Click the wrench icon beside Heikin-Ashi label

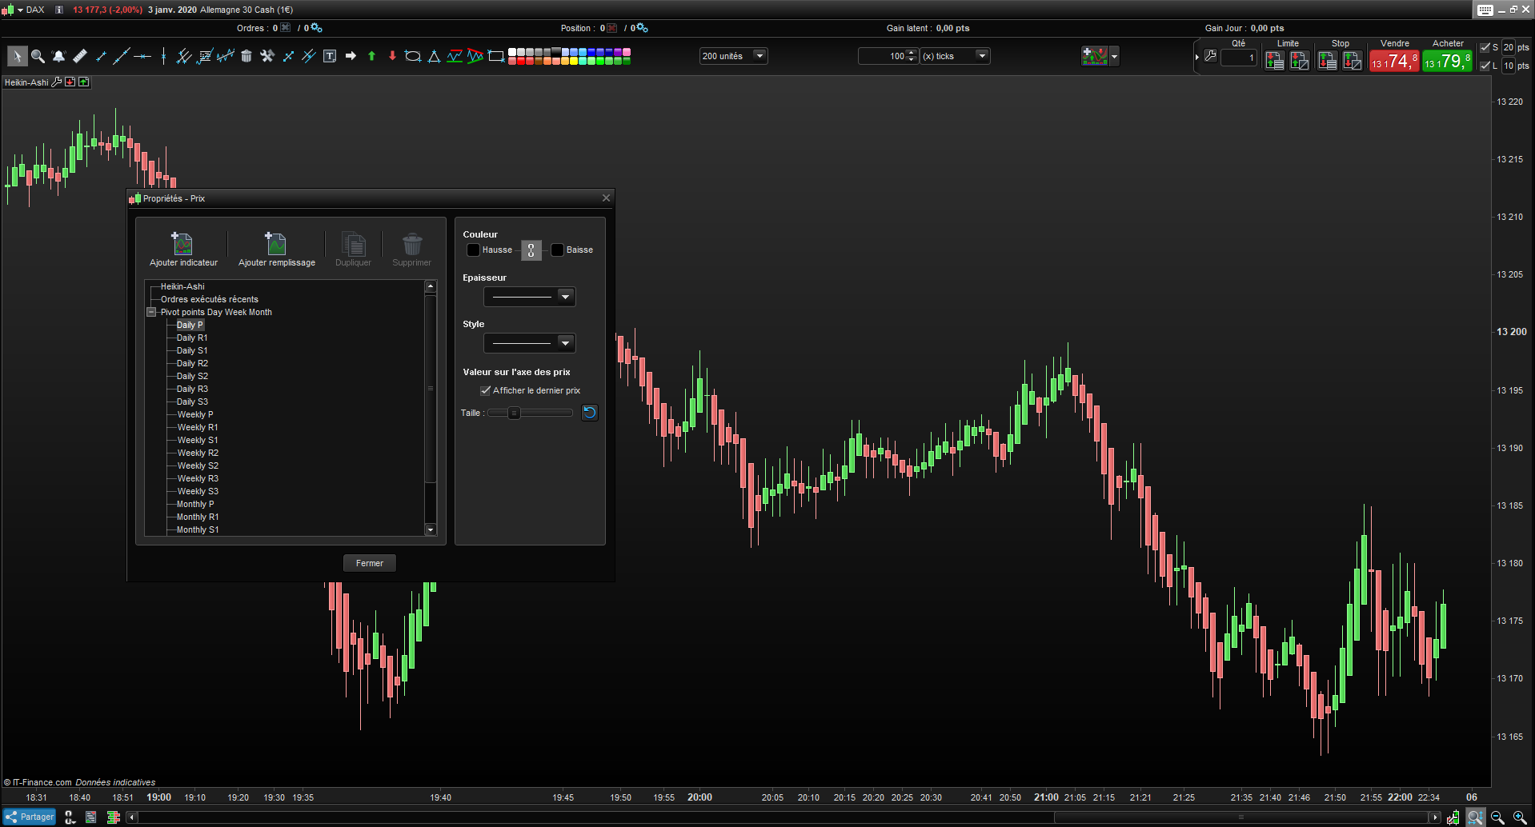point(57,82)
